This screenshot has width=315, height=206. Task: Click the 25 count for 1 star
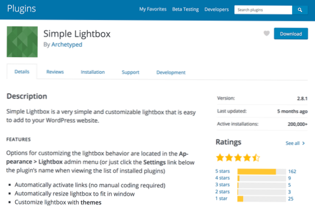[291, 199]
